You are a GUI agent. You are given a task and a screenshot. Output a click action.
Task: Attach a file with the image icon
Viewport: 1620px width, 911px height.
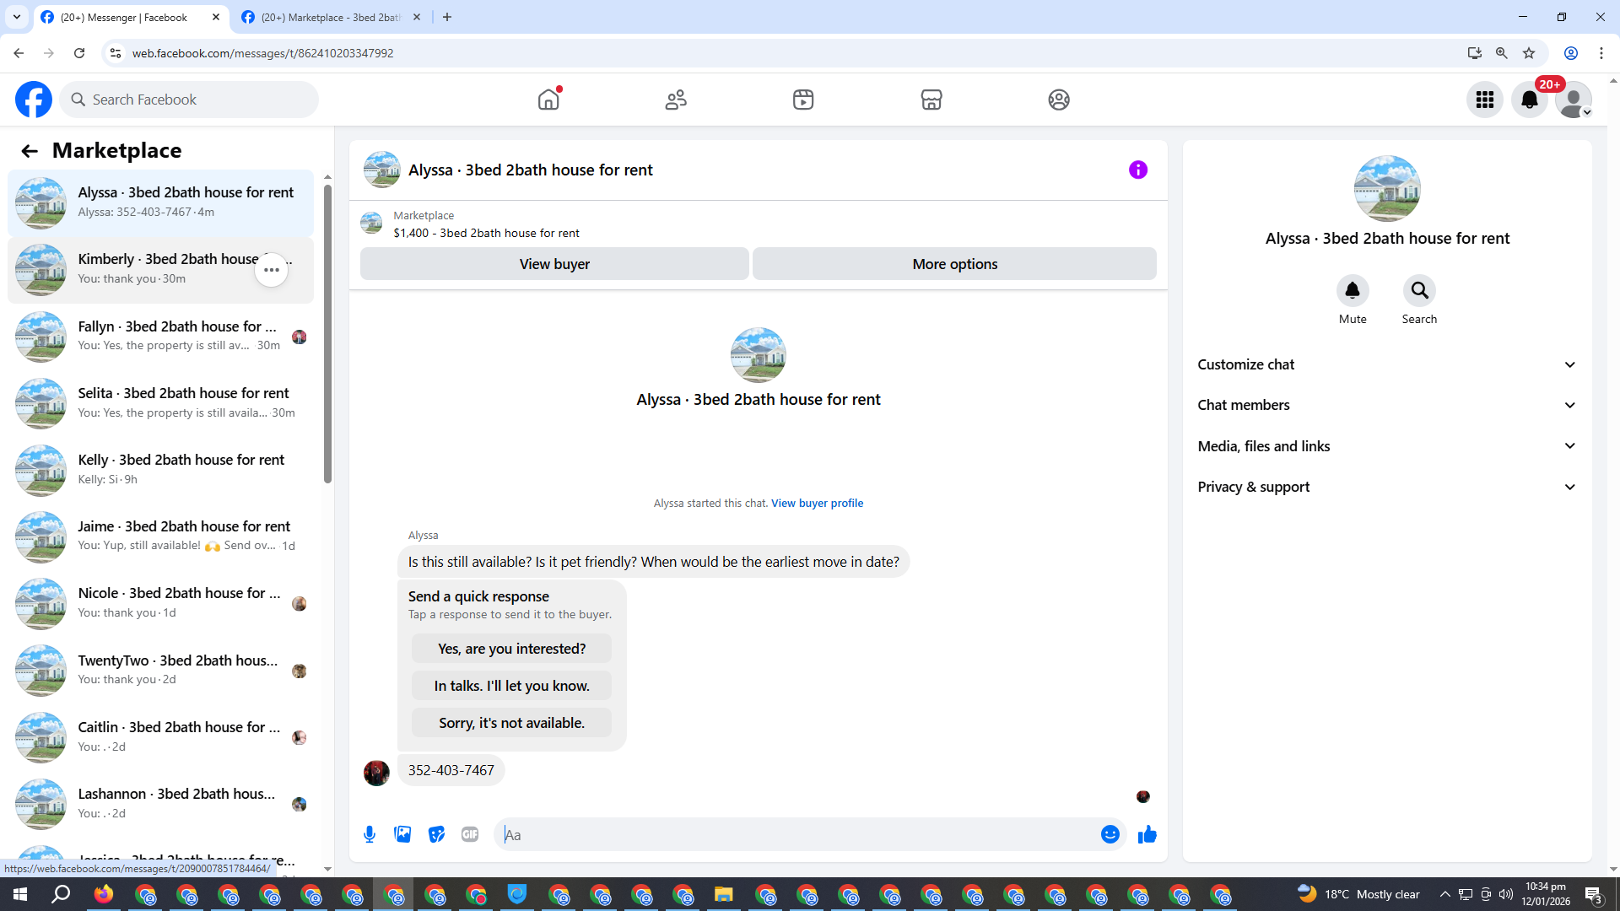click(x=402, y=834)
